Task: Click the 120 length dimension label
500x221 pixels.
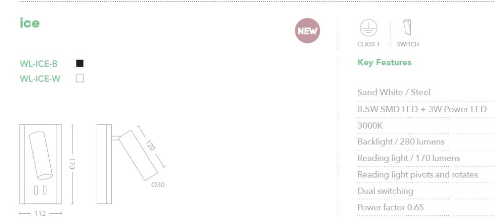Action: (150, 145)
